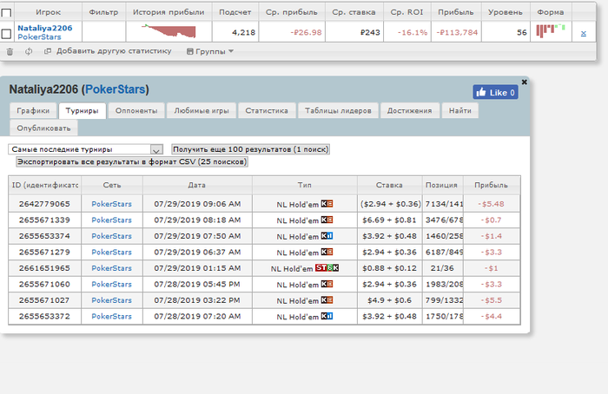
Task: Click the 4,218 count value
Action: [x=243, y=32]
